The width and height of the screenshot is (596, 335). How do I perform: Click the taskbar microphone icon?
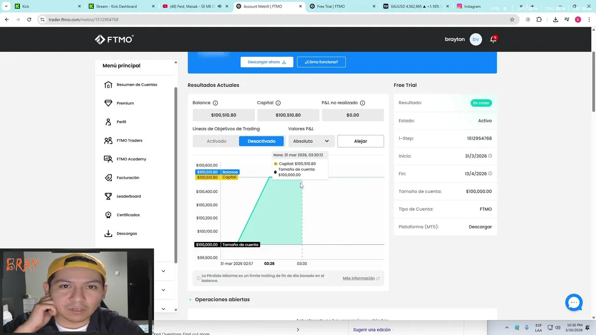tap(527, 328)
